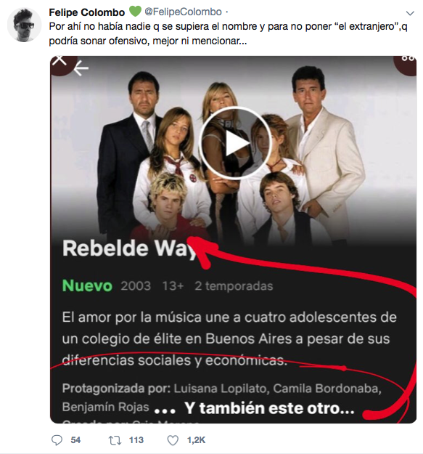Click the white back arrow in image
Viewport: 423px width, 454px height.
pyautogui.click(x=81, y=69)
